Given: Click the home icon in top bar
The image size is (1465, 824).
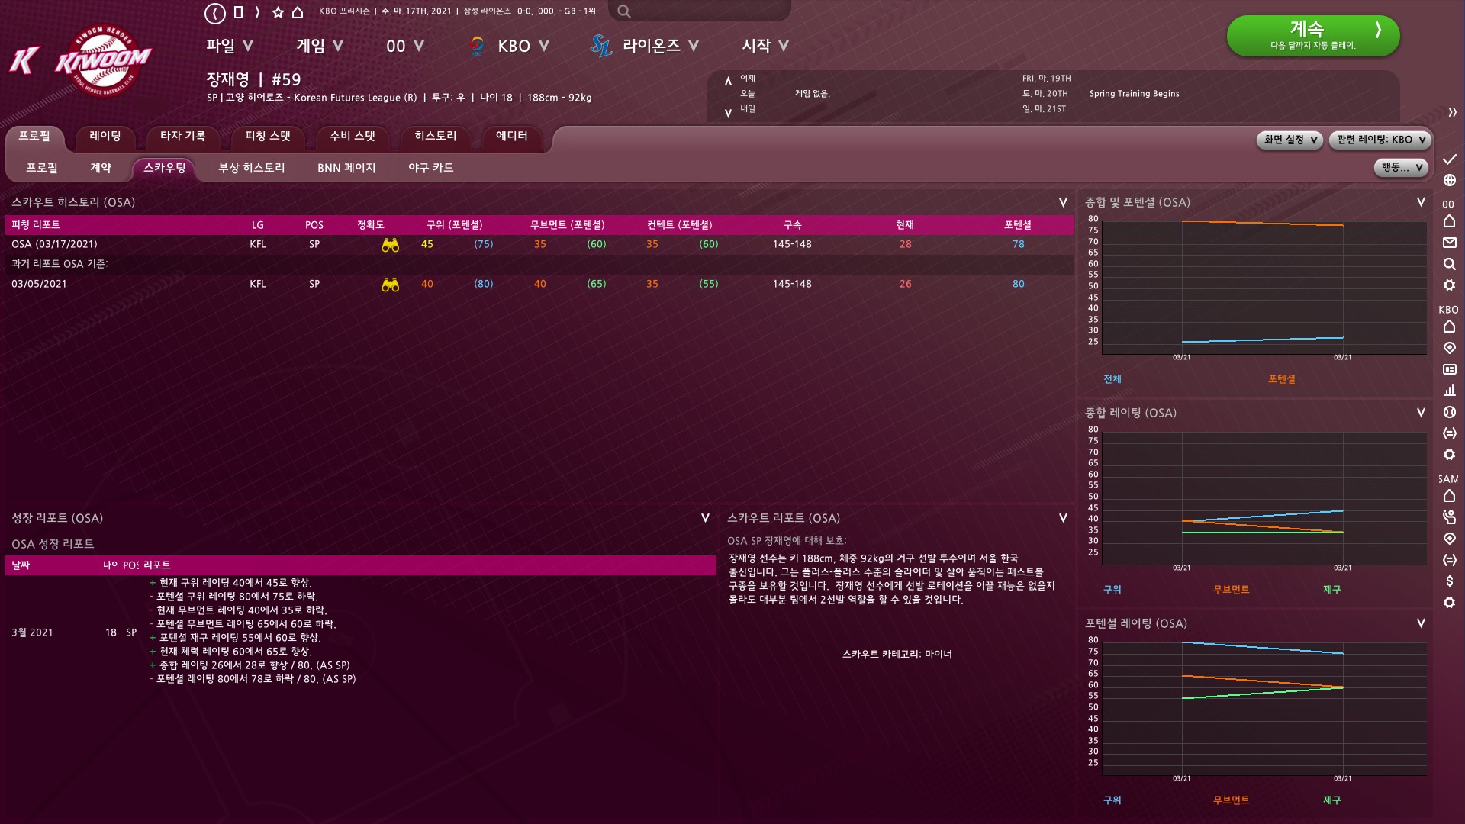Looking at the screenshot, I should tap(298, 12).
